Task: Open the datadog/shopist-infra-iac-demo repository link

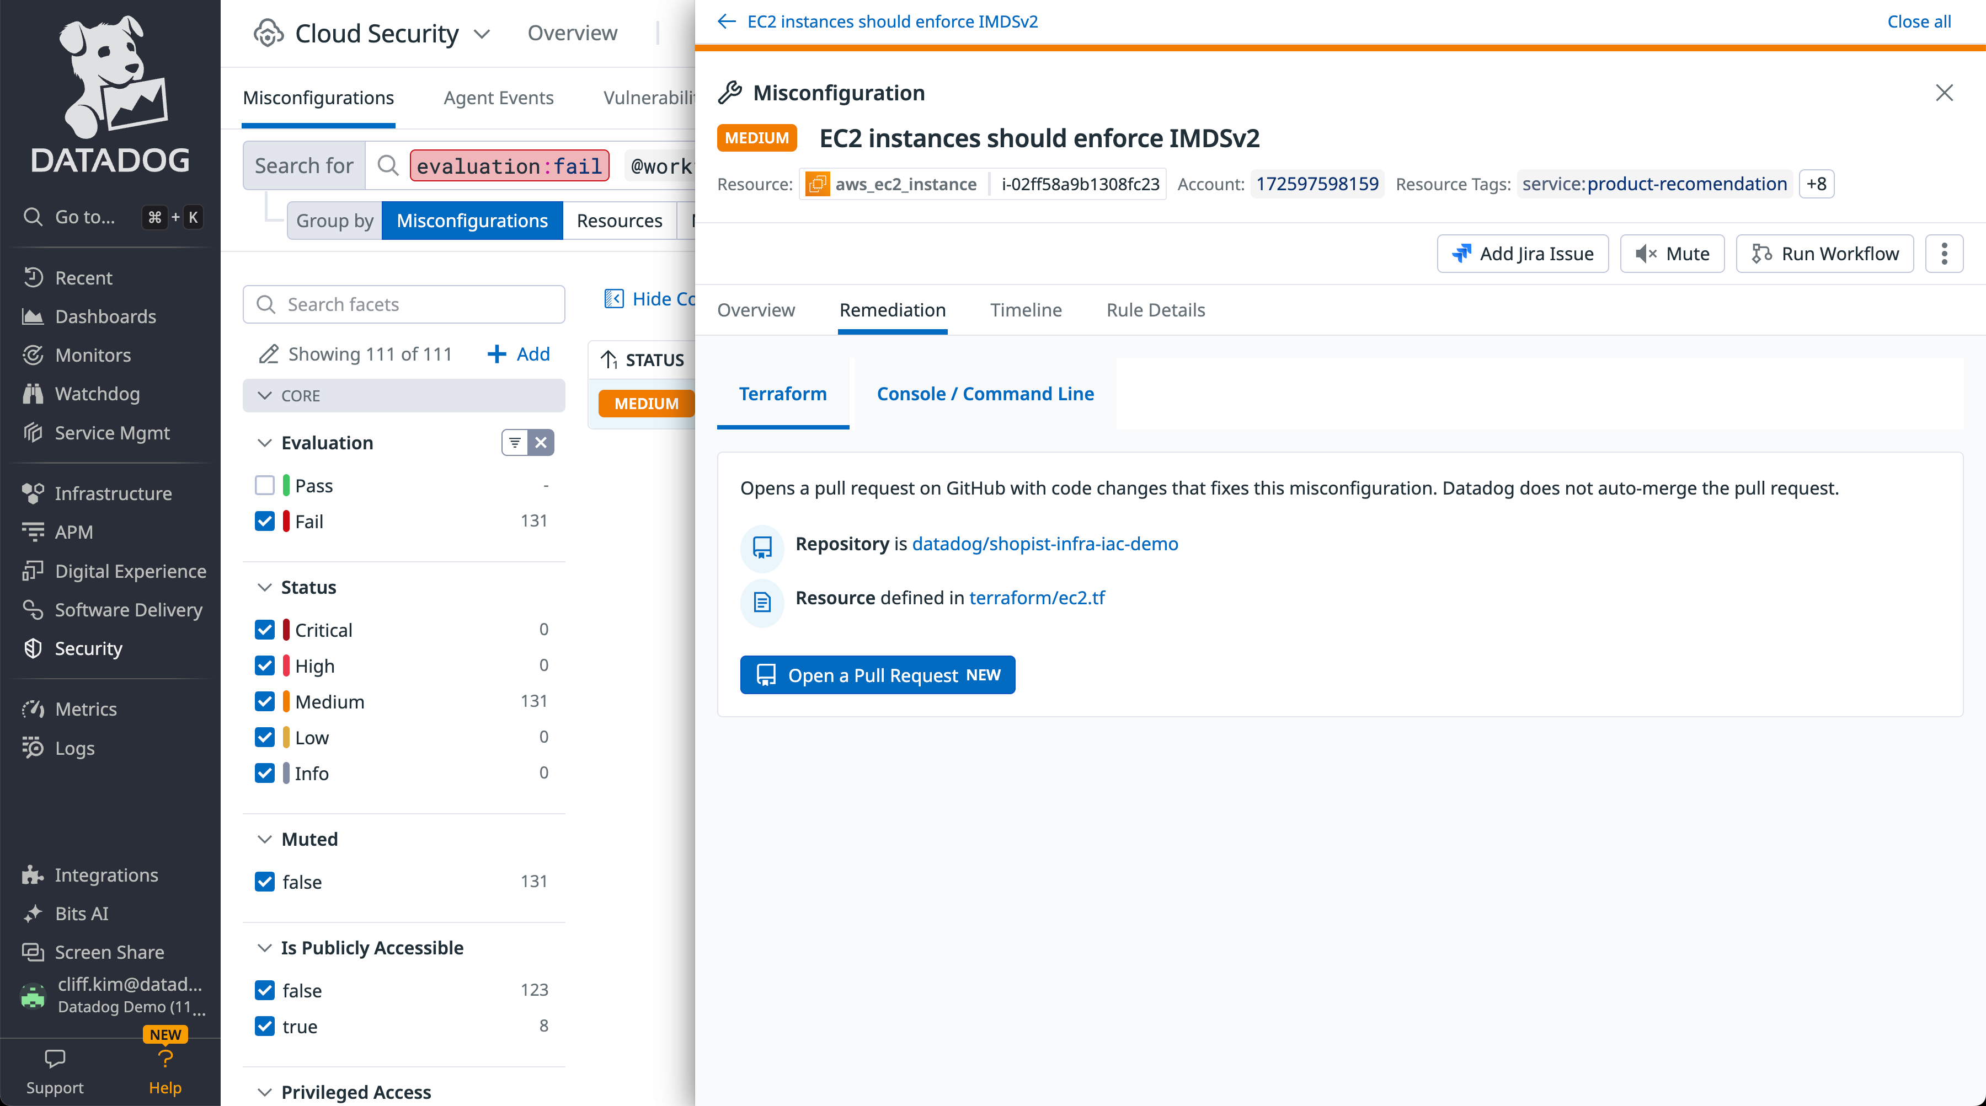Action: 1045,544
